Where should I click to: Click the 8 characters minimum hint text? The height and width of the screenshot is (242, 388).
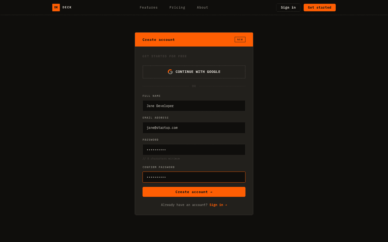click(161, 158)
